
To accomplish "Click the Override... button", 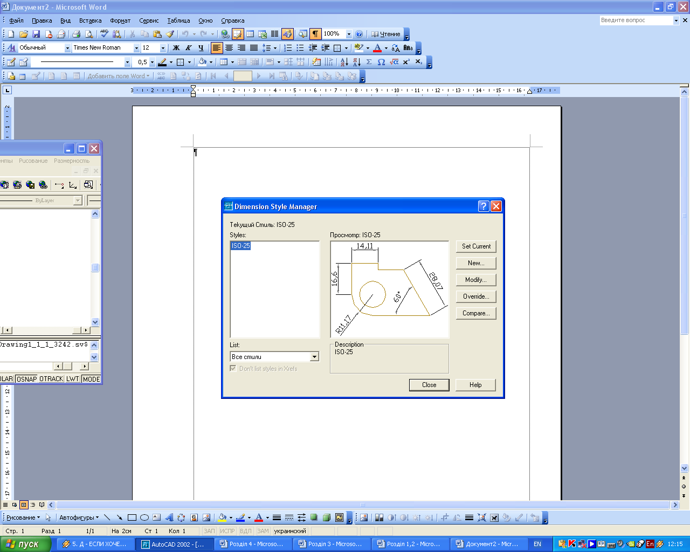I will 476,296.
